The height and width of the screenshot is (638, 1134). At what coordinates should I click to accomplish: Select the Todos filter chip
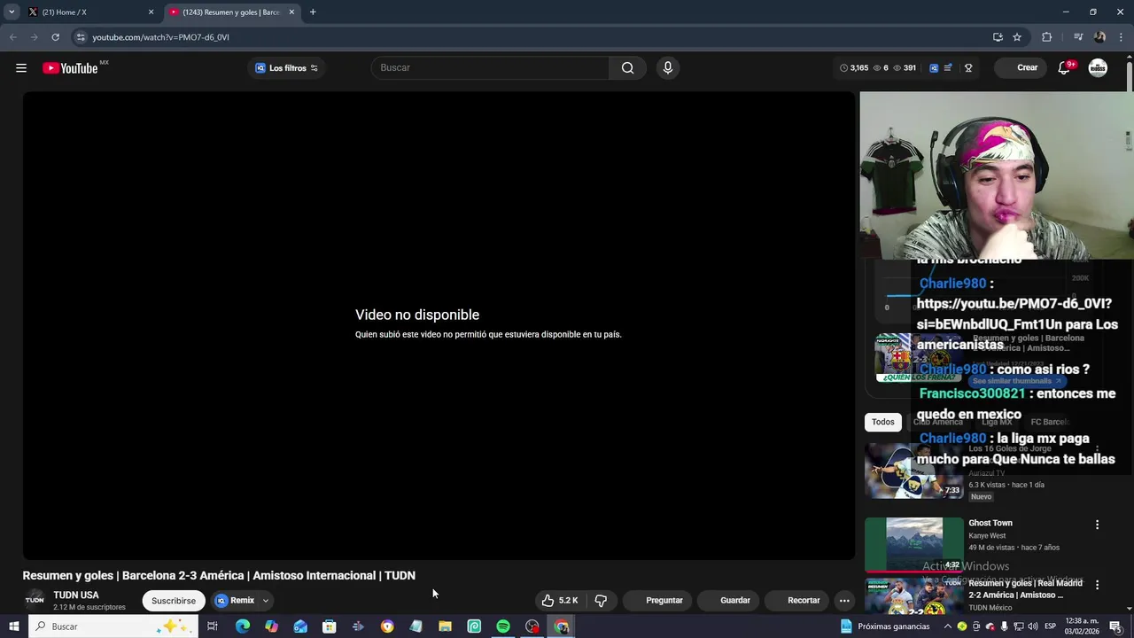pyautogui.click(x=883, y=422)
